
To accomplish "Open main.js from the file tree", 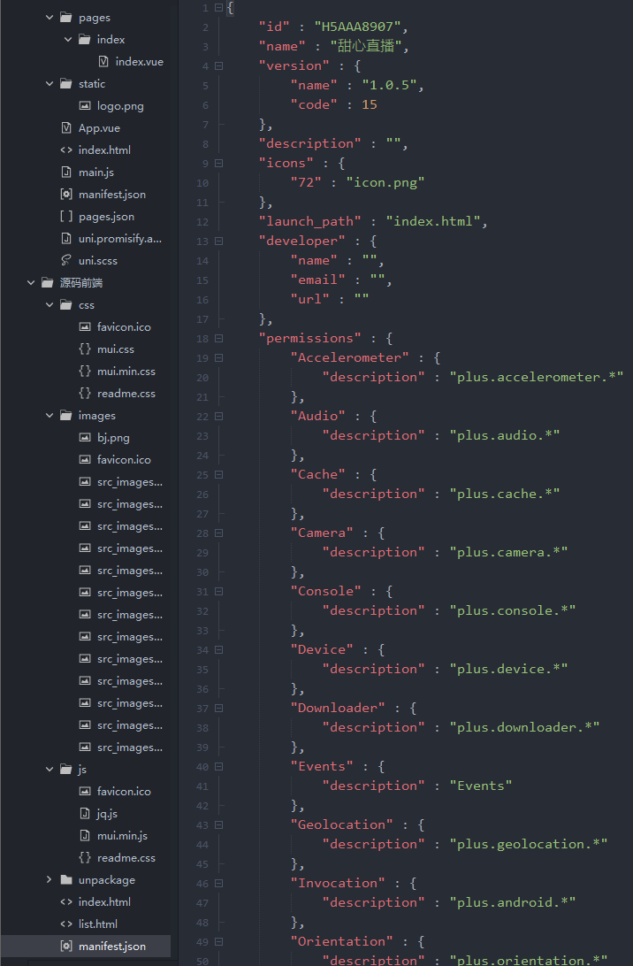I will point(95,172).
